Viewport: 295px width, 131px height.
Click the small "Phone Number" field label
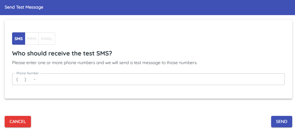(x=28, y=73)
